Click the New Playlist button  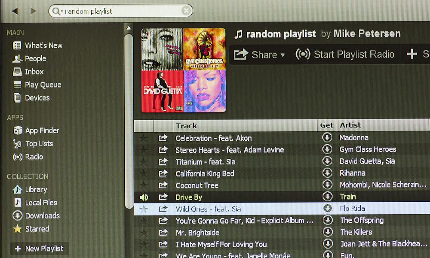pyautogui.click(x=39, y=249)
